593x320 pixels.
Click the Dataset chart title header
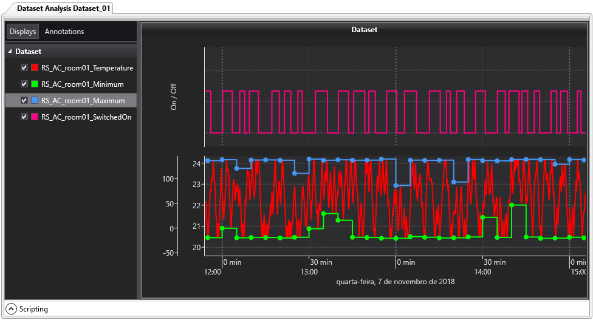pos(365,29)
